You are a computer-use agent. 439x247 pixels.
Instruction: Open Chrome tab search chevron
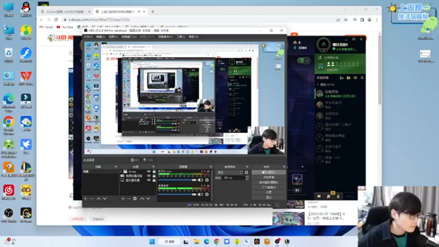[x=345, y=9]
